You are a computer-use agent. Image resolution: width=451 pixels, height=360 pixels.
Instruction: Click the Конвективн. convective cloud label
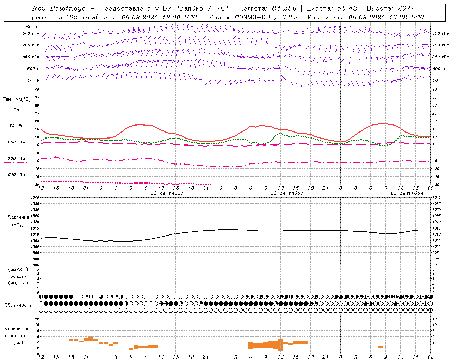pos(18,329)
